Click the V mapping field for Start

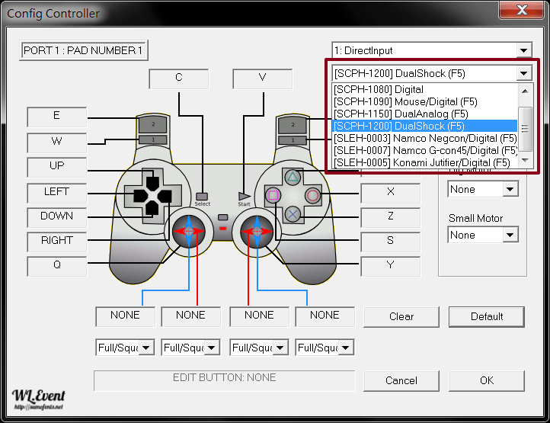coord(262,79)
